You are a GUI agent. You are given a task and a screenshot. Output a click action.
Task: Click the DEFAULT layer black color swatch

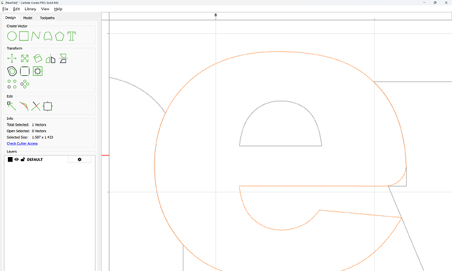(10, 160)
